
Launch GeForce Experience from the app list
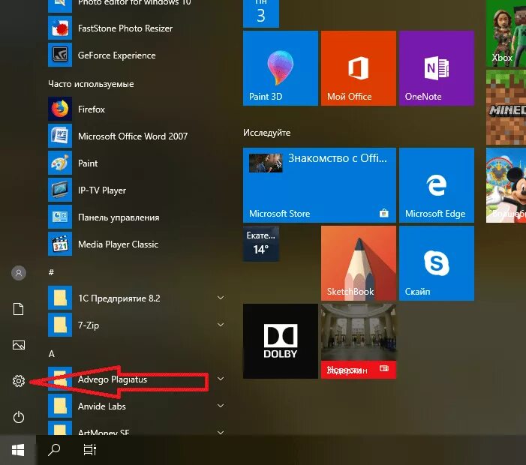pyautogui.click(x=116, y=55)
